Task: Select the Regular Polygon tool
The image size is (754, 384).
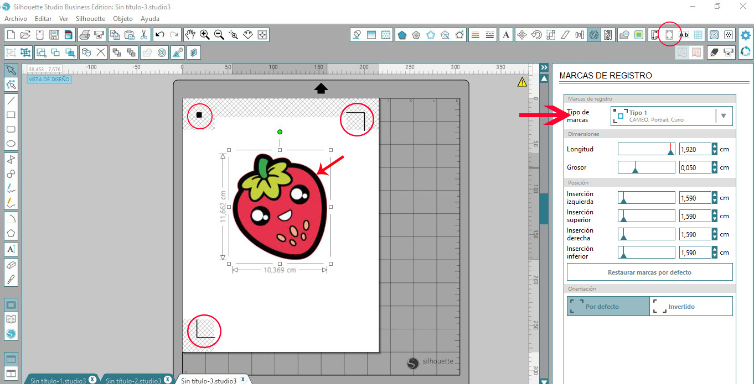Action: point(11,233)
